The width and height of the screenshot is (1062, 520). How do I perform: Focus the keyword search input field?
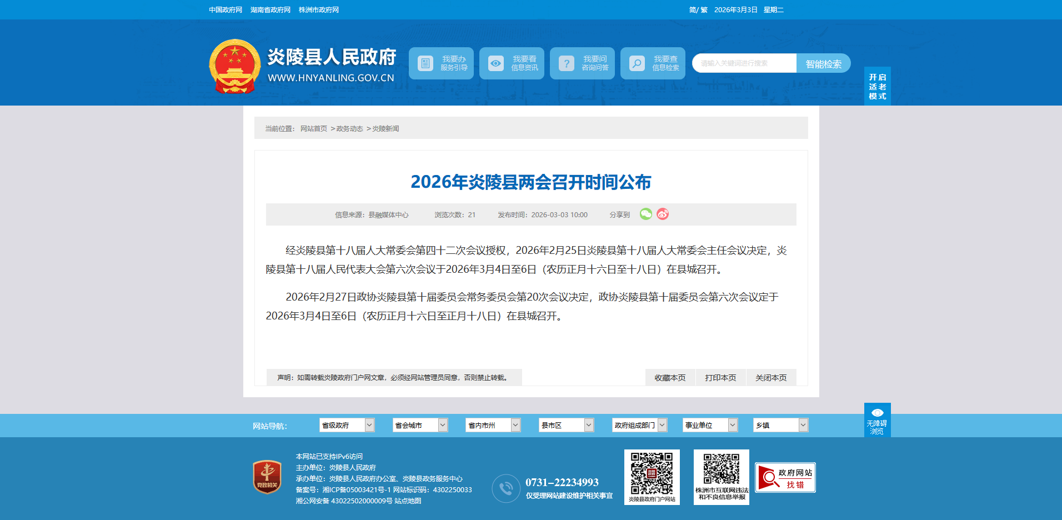coord(744,63)
